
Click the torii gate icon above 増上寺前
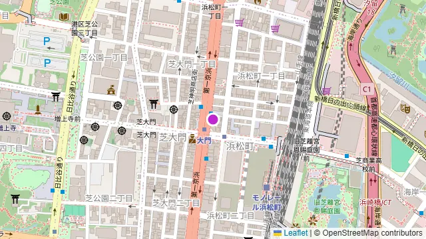(56, 96)
